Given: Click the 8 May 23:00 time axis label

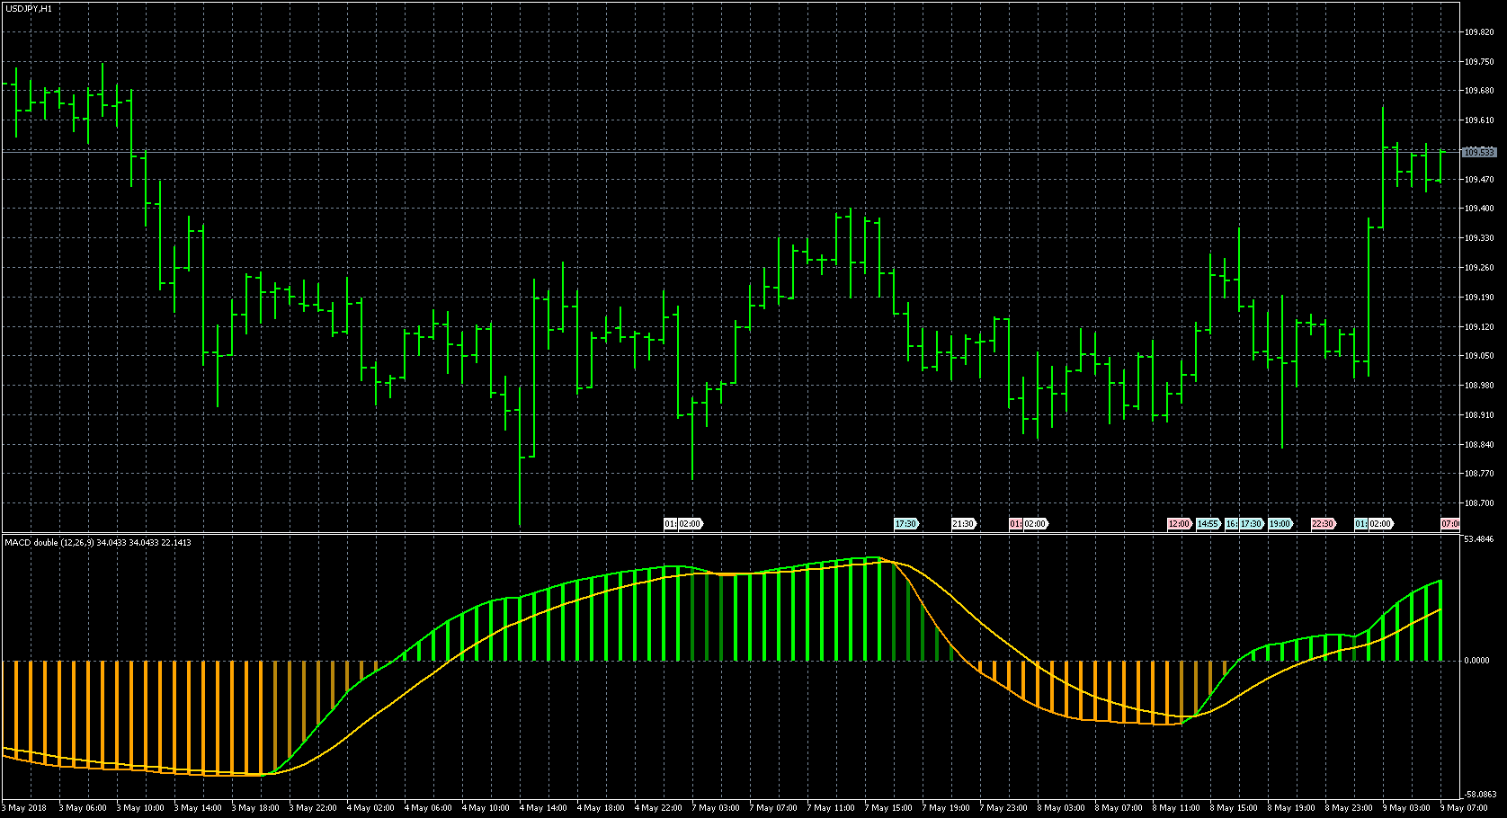Looking at the screenshot, I should [1348, 808].
